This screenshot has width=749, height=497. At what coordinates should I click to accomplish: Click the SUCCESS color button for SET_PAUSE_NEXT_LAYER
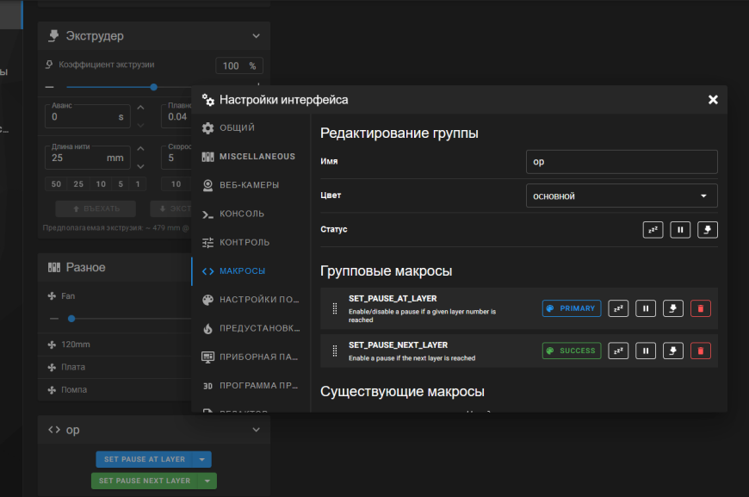571,351
